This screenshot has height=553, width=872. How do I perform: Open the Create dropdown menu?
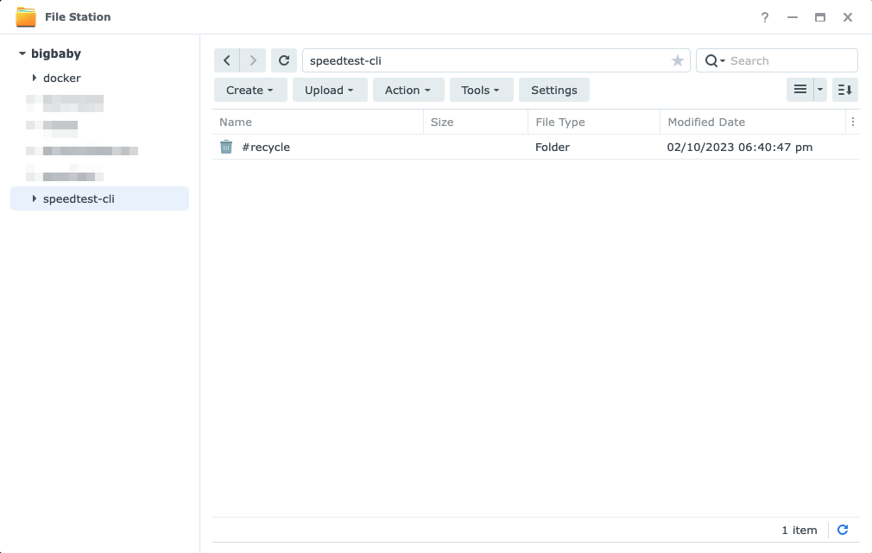coord(250,90)
